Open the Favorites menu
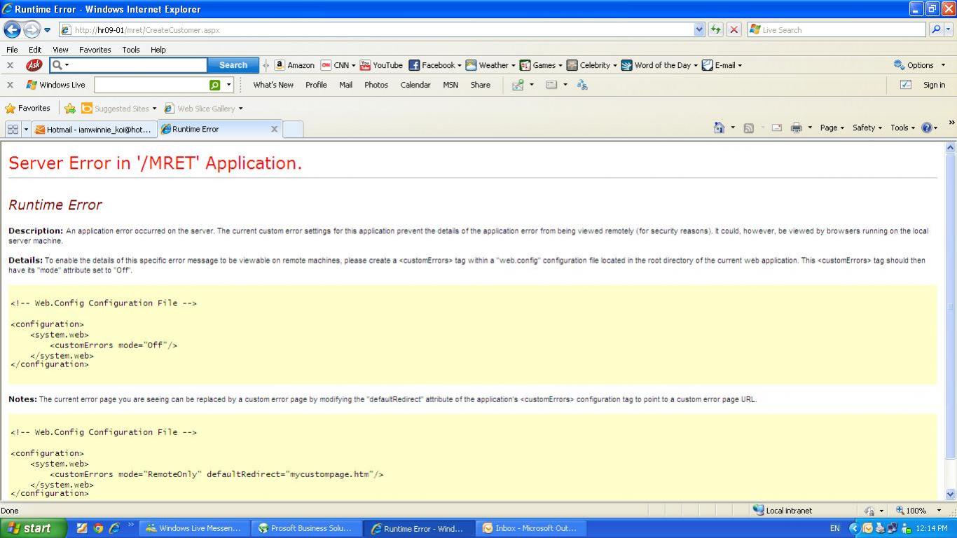The height and width of the screenshot is (538, 957). pyautogui.click(x=95, y=50)
